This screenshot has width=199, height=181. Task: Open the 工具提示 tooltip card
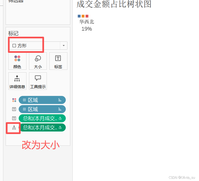coord(38,81)
